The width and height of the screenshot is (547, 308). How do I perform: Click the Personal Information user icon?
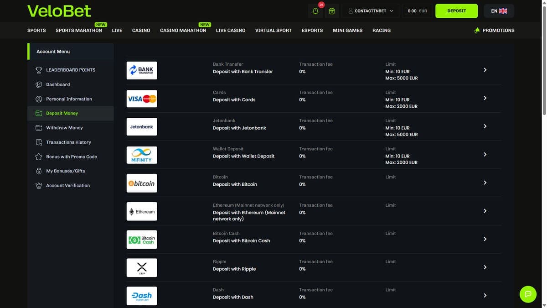(39, 99)
